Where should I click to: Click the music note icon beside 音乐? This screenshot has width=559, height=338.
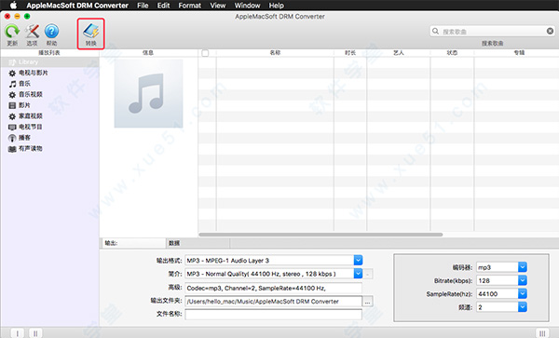pos(12,84)
